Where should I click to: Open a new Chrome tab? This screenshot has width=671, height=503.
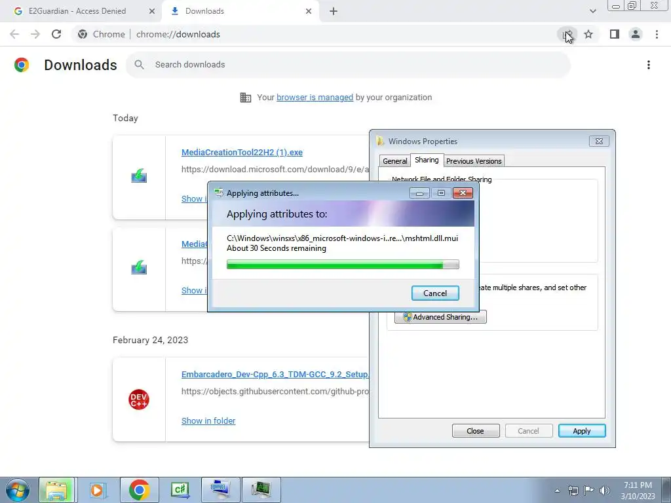click(334, 11)
